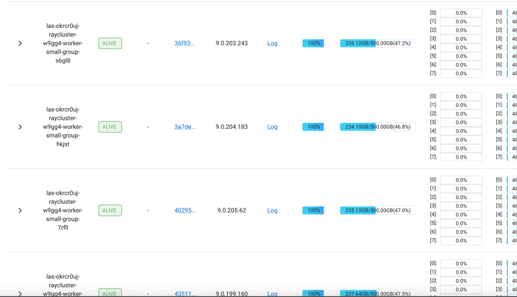Select IP address 9.0.204.183
The width and height of the screenshot is (517, 297).
232,127
